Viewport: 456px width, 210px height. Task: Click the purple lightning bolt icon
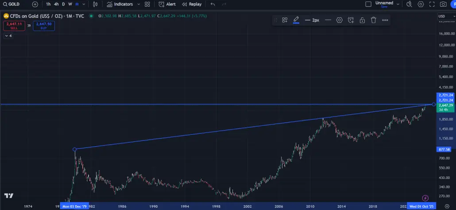(x=425, y=198)
